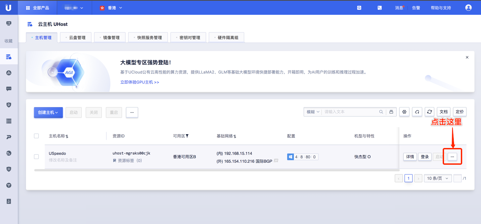
Task: Click the sidebar document icon
Action: pos(9,201)
